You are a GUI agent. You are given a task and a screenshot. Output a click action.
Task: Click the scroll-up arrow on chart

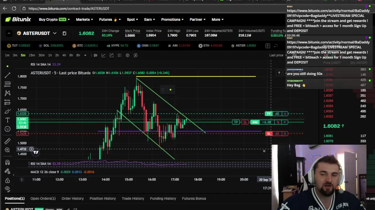pyautogui.click(x=279, y=73)
